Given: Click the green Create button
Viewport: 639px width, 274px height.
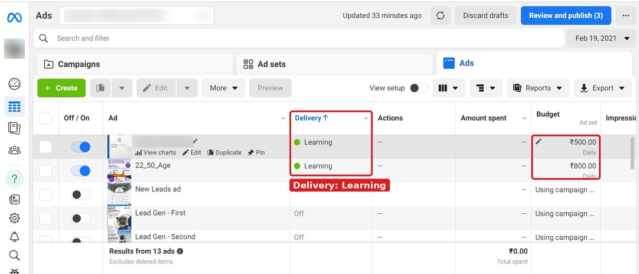Looking at the screenshot, I should click(x=62, y=88).
